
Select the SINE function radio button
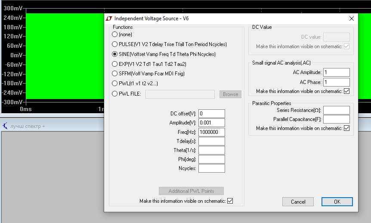pos(115,54)
